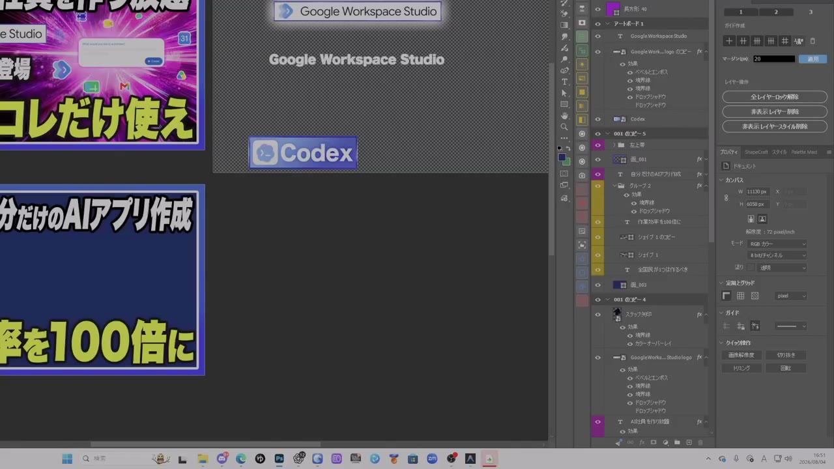Open the モード RGB カラー dropdown

[x=777, y=244]
